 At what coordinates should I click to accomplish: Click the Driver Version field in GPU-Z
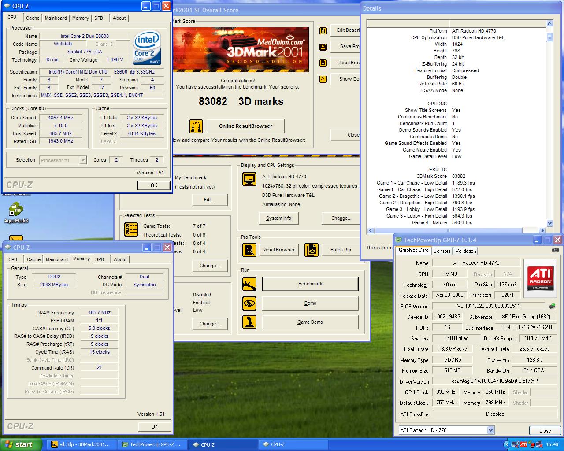coord(495,381)
